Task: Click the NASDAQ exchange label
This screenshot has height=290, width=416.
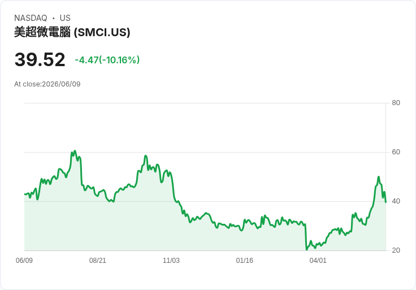Action: click(x=31, y=18)
